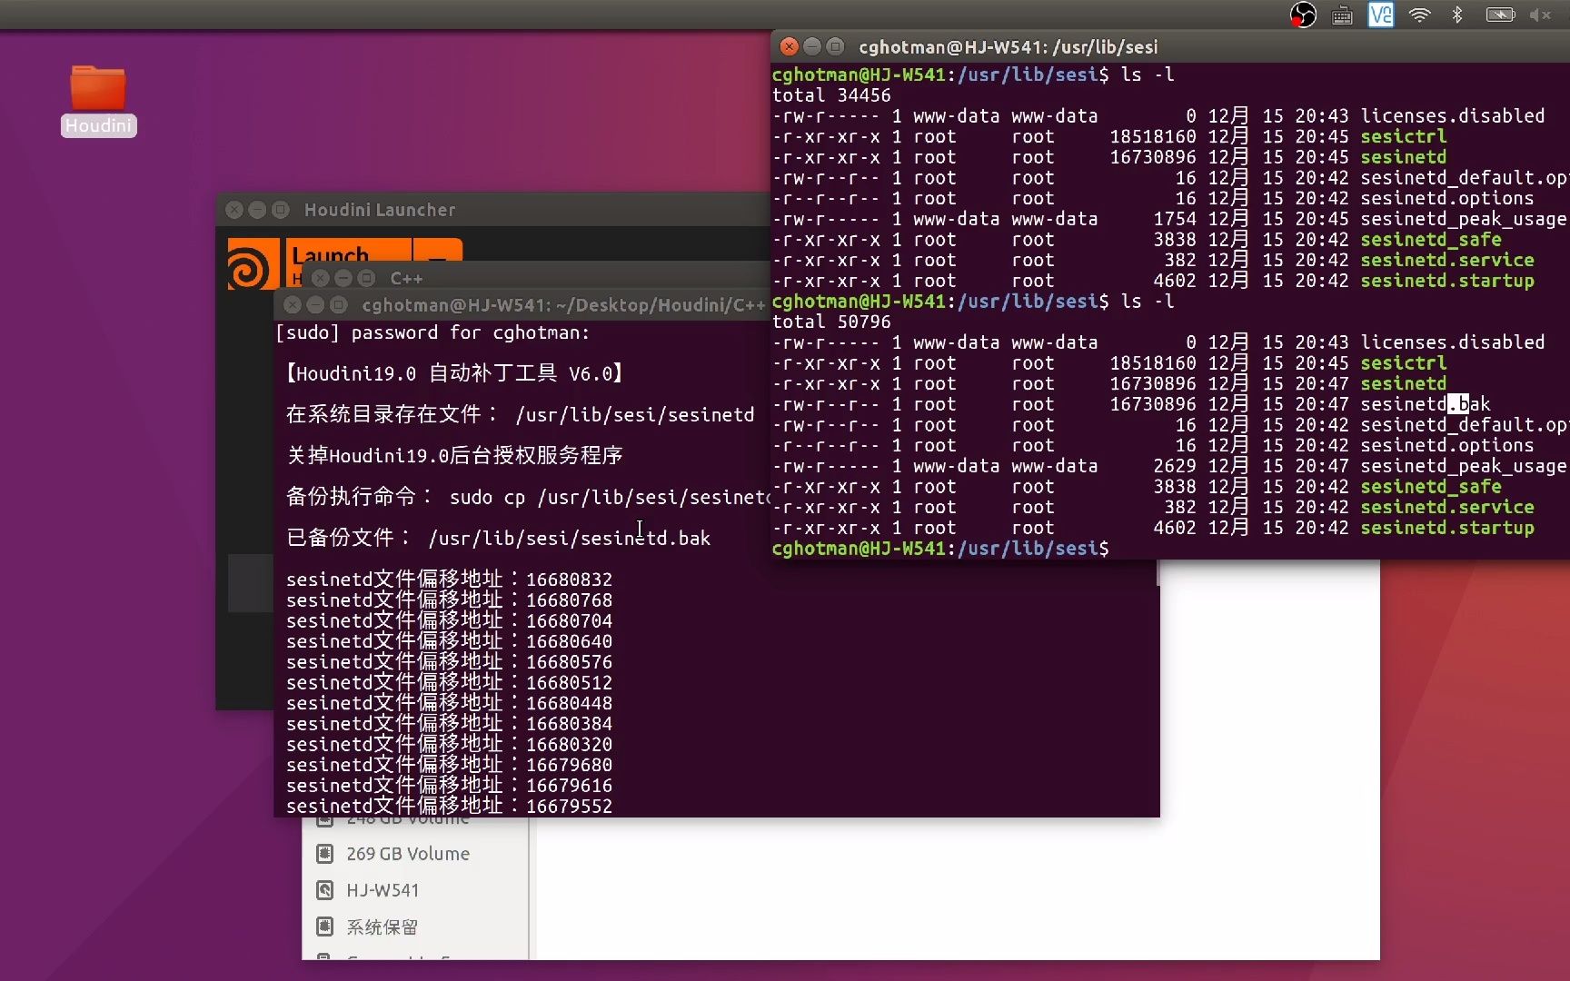Open the keyboard input source menu

point(1342,15)
